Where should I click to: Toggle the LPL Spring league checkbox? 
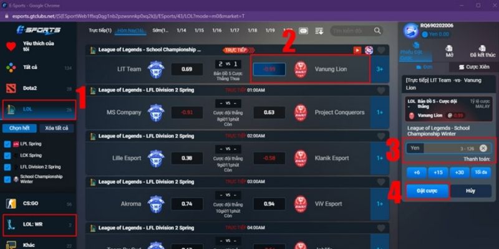tap(7, 144)
